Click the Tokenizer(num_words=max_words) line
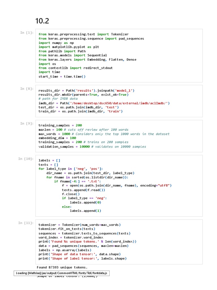 point(79,225)
